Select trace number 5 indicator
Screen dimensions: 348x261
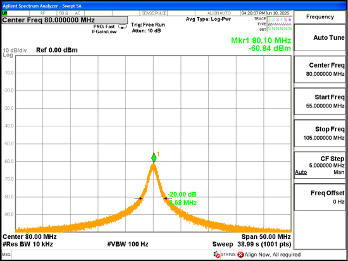[x=285, y=20]
